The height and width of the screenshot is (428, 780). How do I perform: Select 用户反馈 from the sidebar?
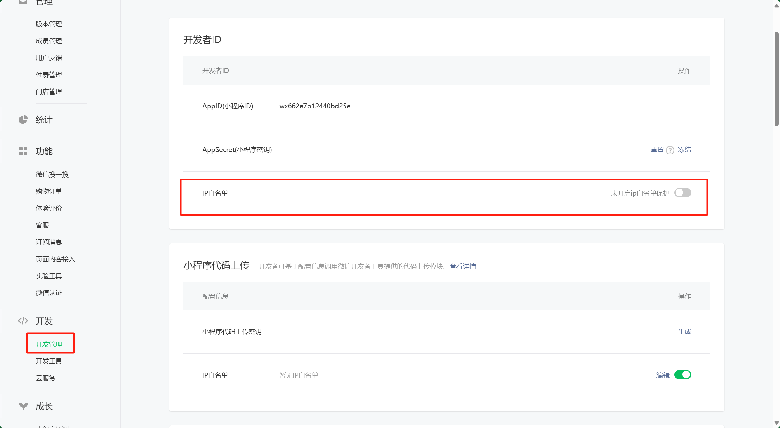[x=49, y=57]
